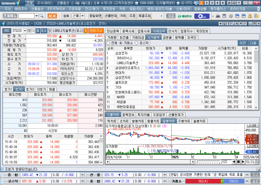Image resolution: width=261 pixels, height=185 pixels.
Task: Click the home icon in title bar
Action: click(x=229, y=3)
